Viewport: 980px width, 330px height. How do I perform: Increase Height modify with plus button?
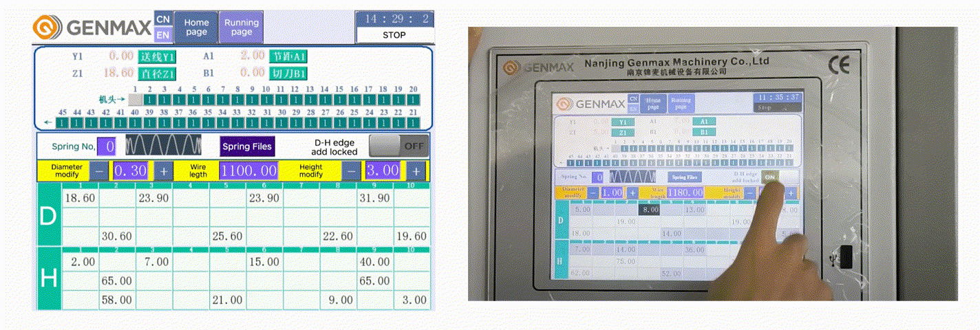click(x=416, y=171)
